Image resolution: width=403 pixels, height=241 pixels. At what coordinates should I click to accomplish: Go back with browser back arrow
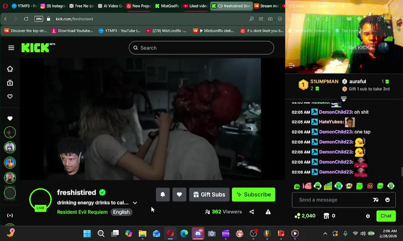[x=5, y=19]
